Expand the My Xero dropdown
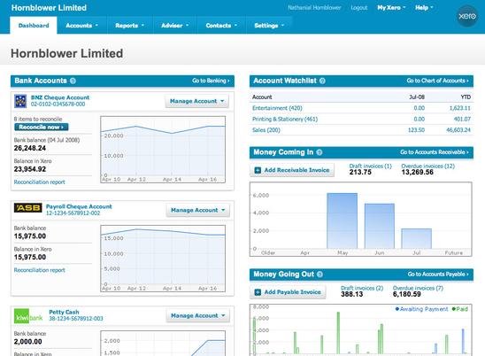The image size is (485, 356). point(391,7)
